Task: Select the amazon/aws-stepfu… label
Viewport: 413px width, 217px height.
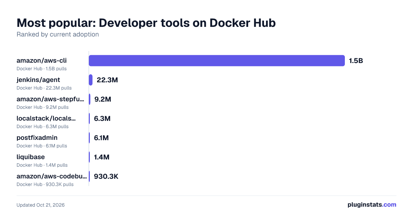Action: [x=50, y=99]
